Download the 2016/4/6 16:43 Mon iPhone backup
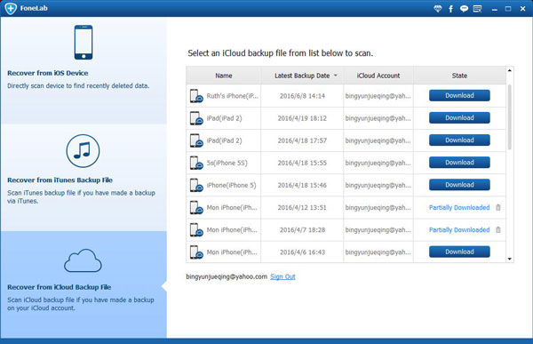Image resolution: width=533 pixels, height=344 pixels. (459, 252)
